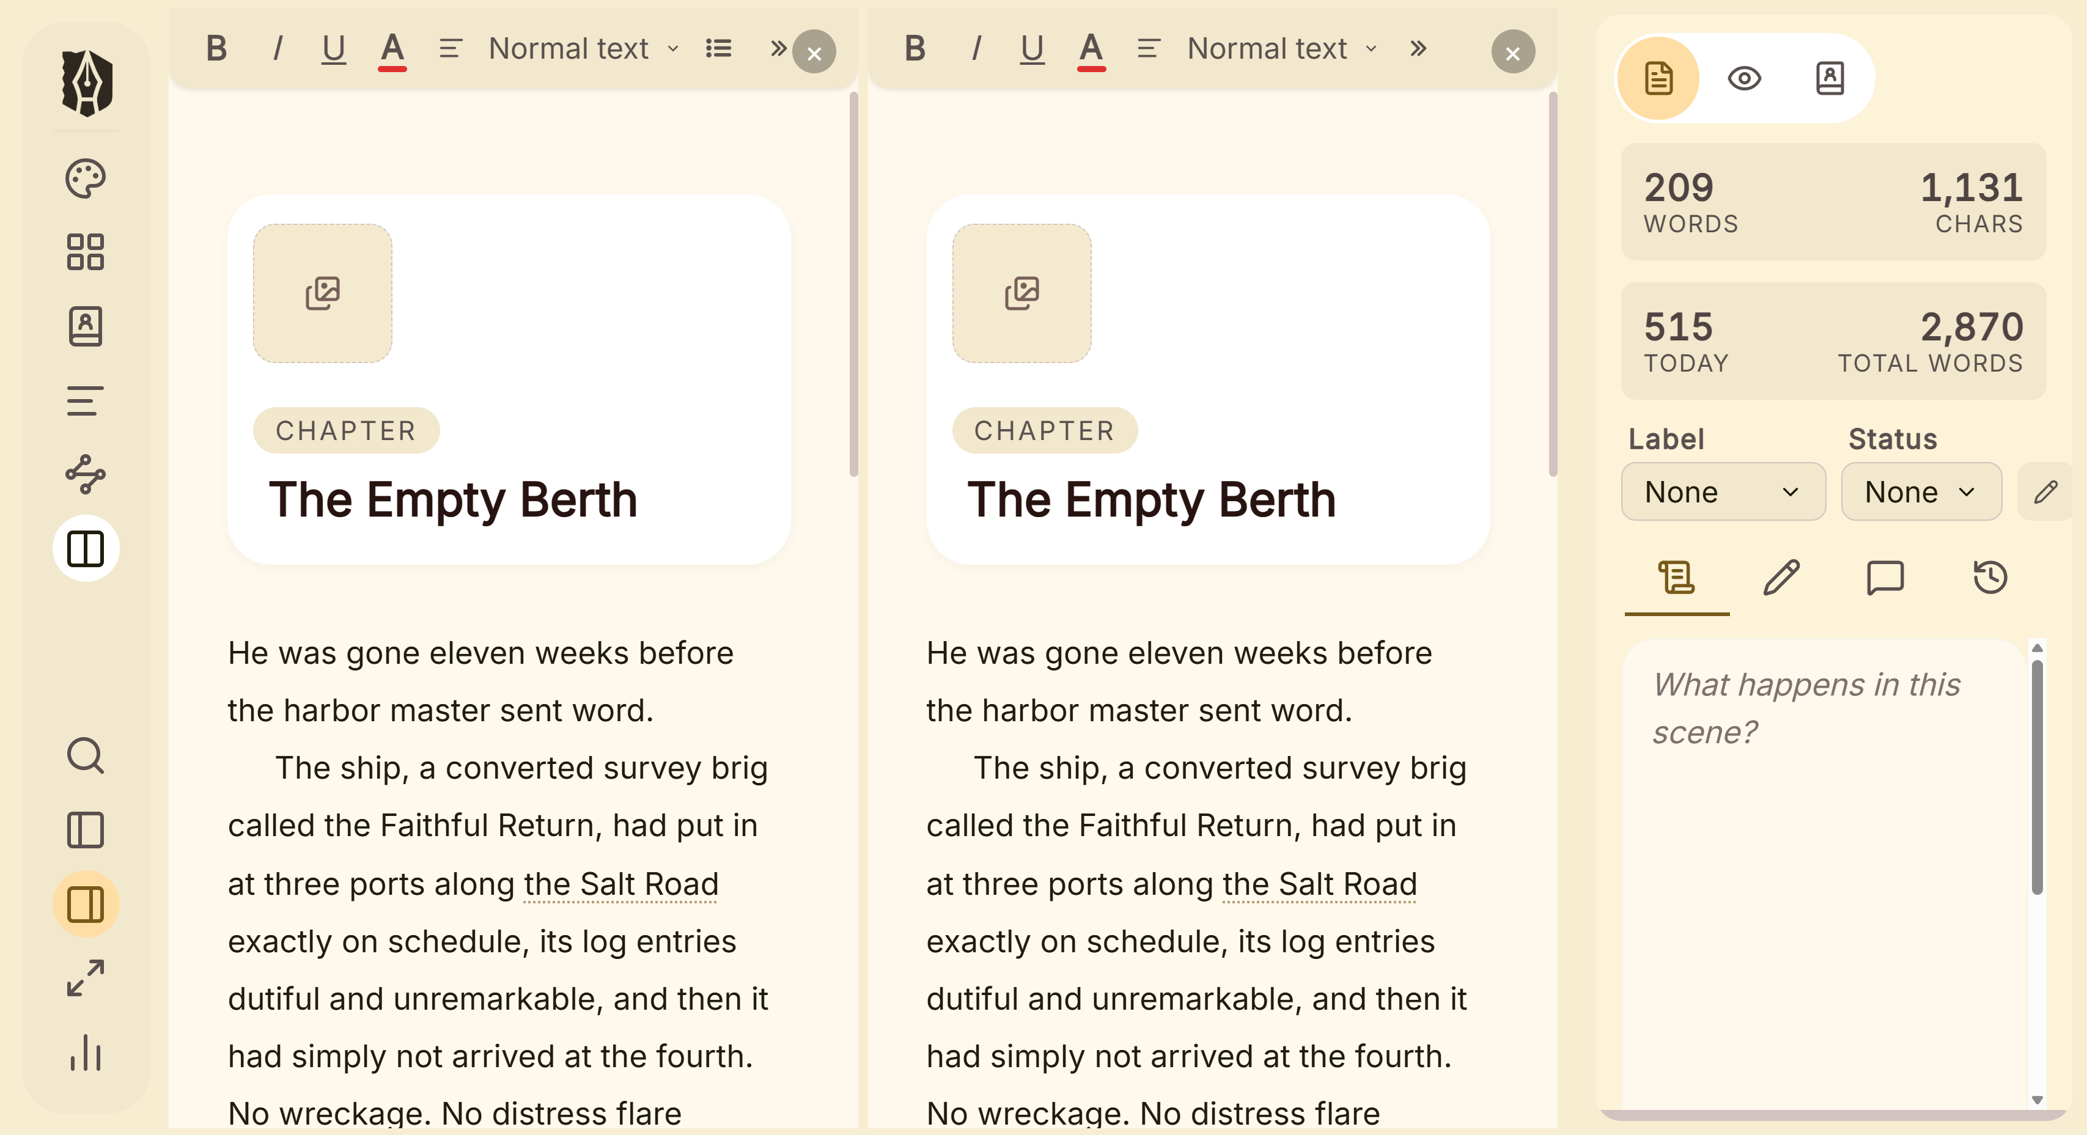Toggle italic in right editor toolbar
The width and height of the screenshot is (2087, 1135).
976,49
